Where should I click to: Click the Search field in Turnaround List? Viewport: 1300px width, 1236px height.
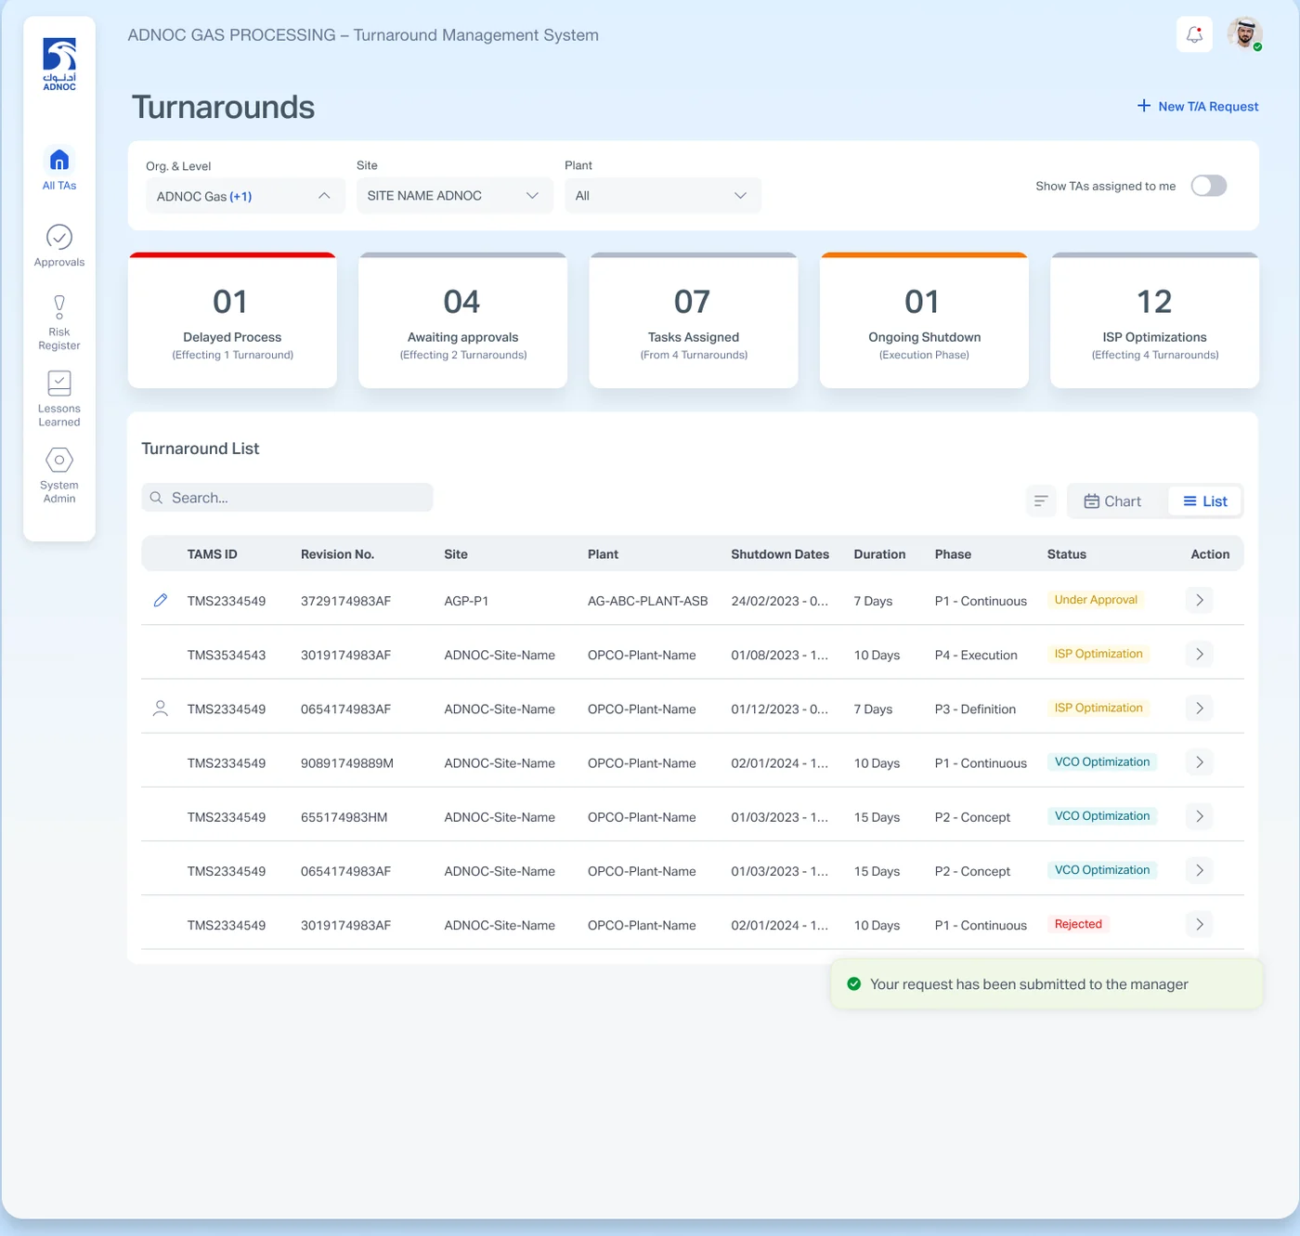pyautogui.click(x=287, y=498)
